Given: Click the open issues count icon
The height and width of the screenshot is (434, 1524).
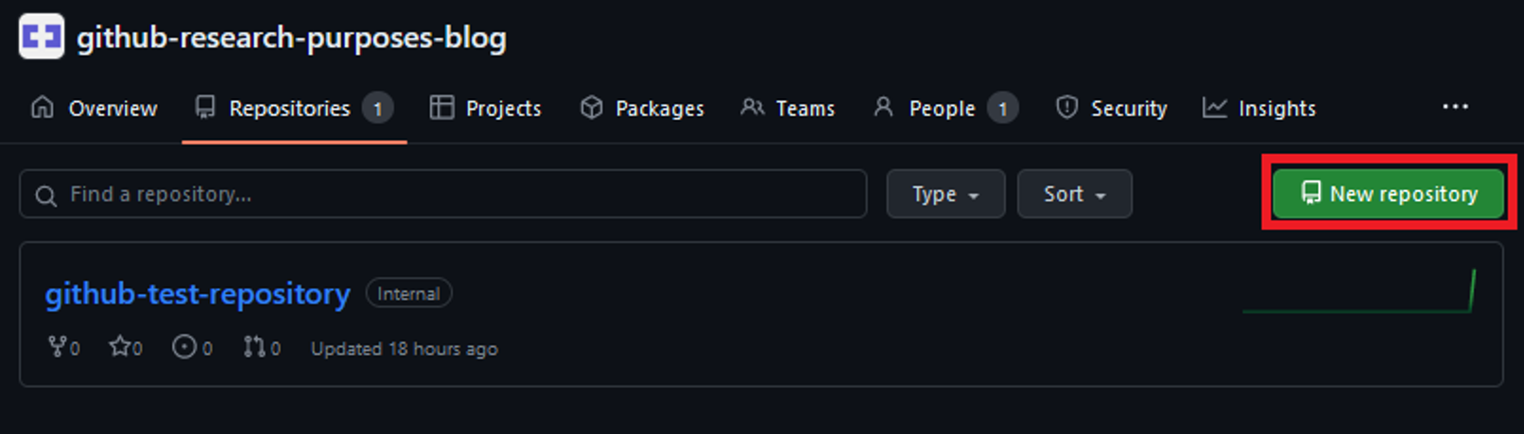Looking at the screenshot, I should tap(183, 347).
